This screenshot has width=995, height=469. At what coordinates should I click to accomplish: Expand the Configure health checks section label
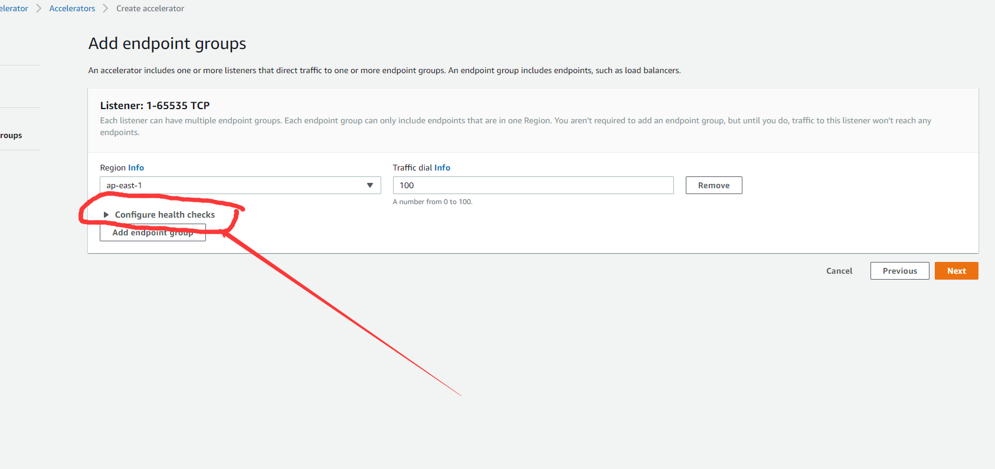pyautogui.click(x=165, y=215)
